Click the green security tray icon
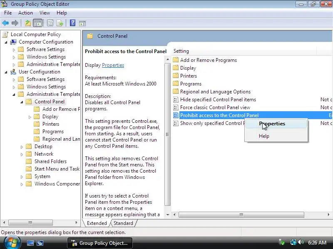The image size is (333, 249). (x=282, y=242)
